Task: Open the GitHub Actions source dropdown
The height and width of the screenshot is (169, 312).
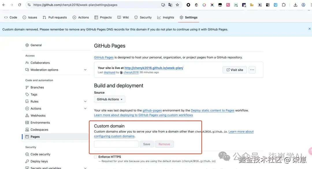Action: (x=109, y=99)
